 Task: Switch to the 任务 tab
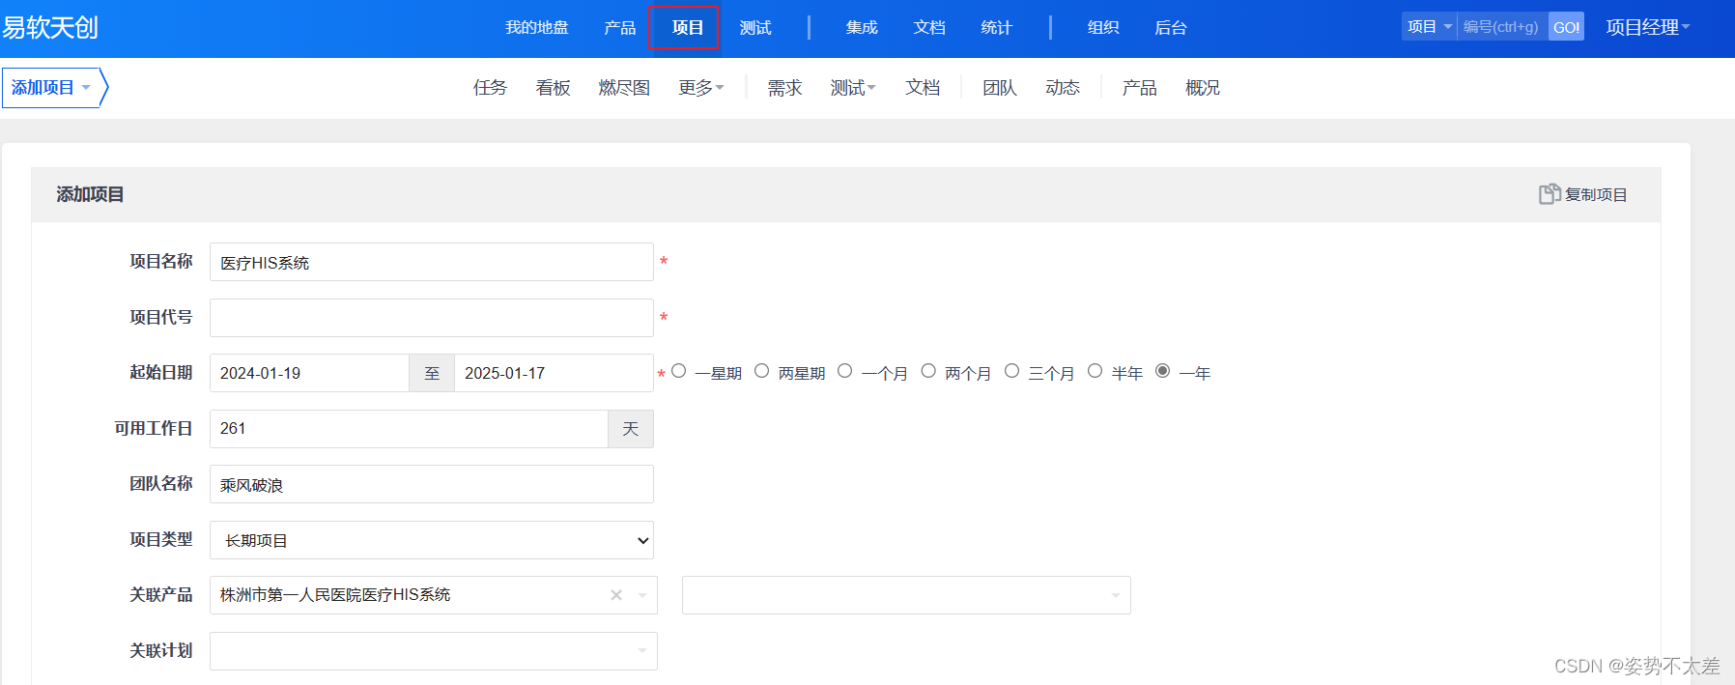coord(491,88)
